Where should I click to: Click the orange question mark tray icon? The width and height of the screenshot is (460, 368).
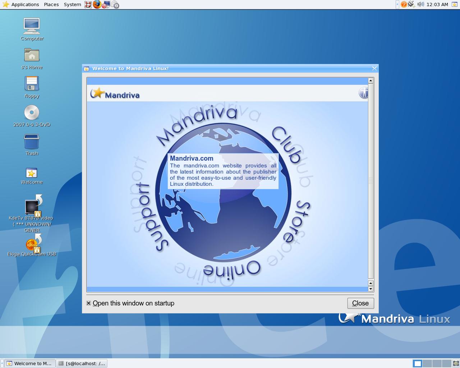[404, 4]
